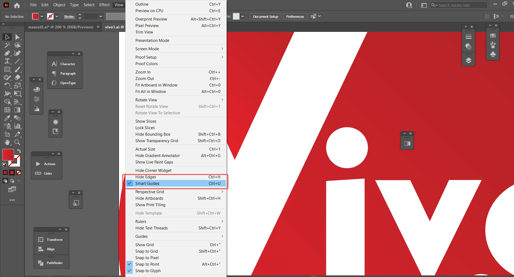Expand Screen Mode submenu

tap(176, 49)
